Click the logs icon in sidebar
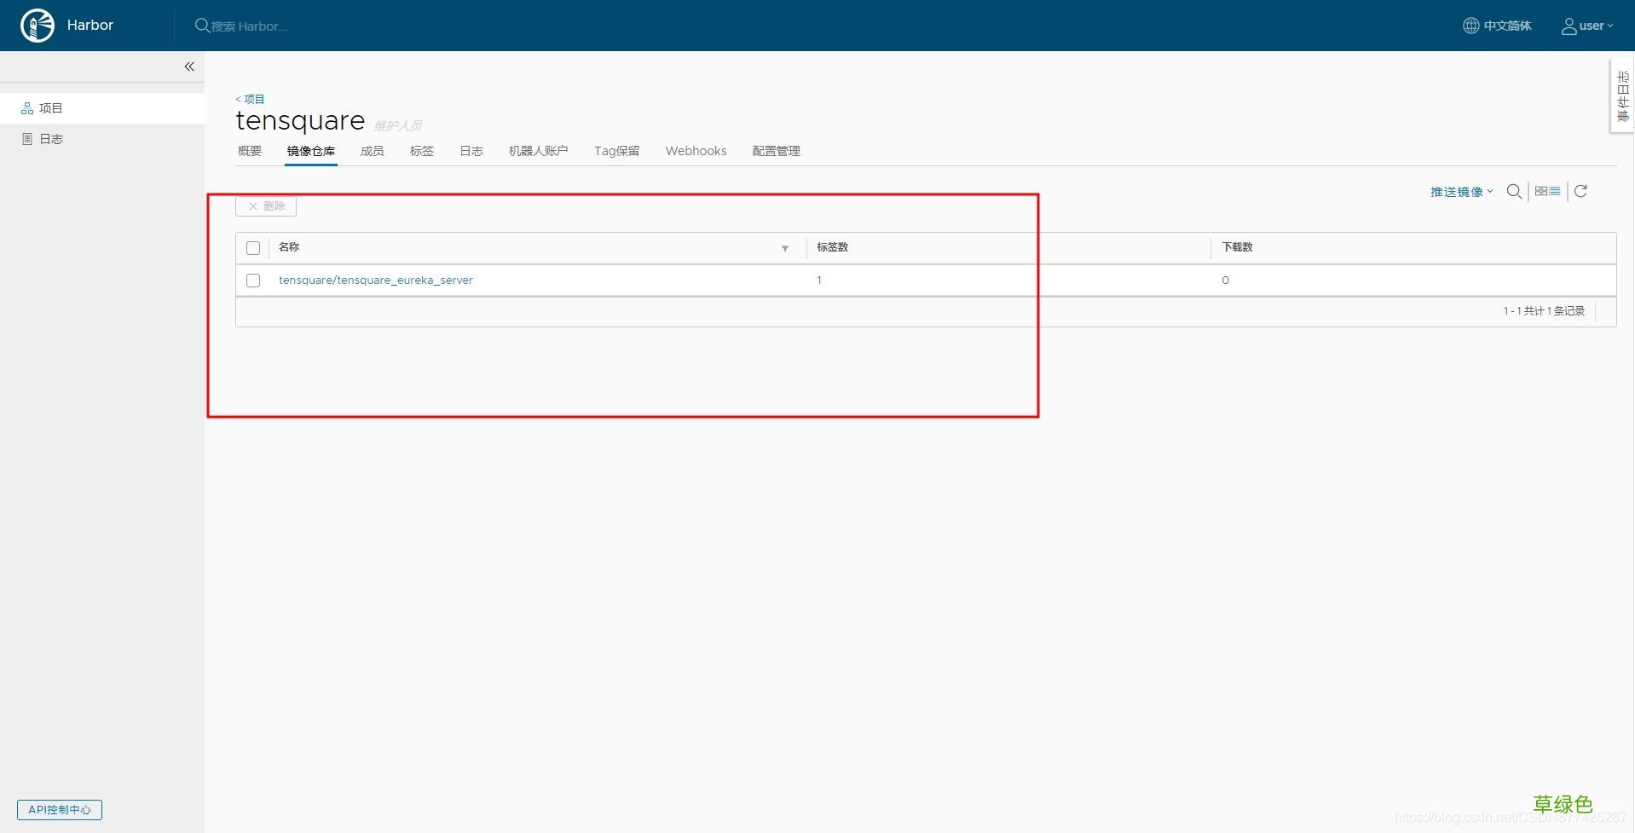 [27, 139]
